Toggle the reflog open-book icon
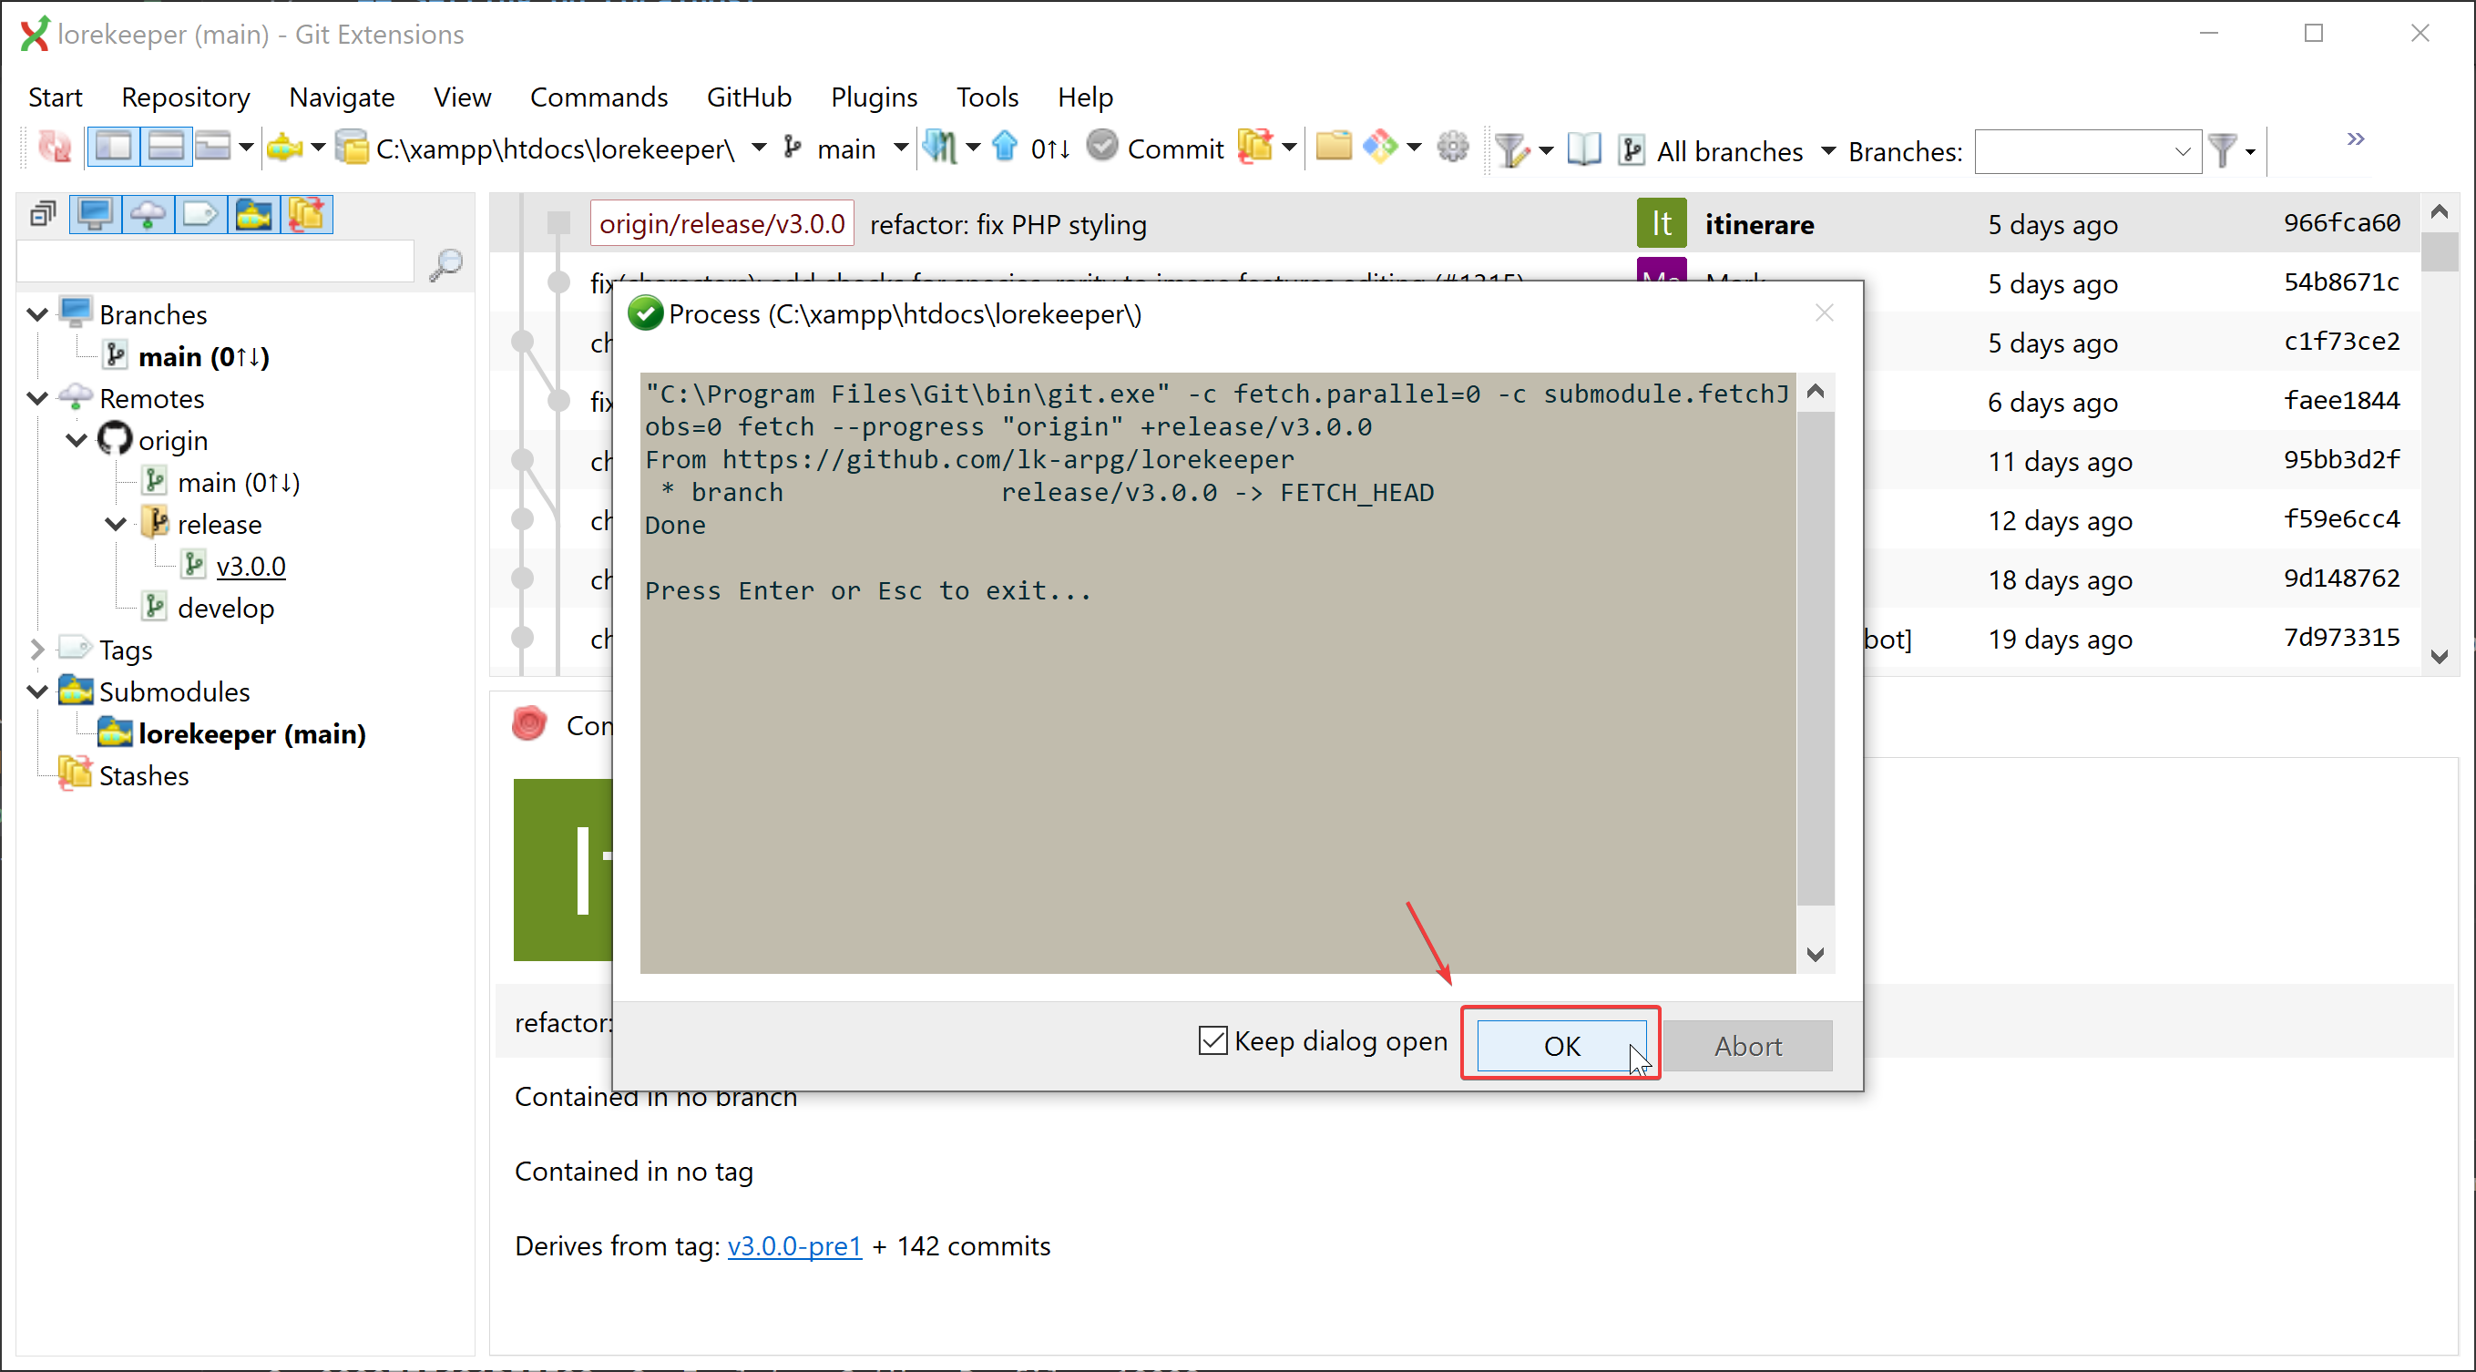This screenshot has height=1372, width=2476. pos(1583,149)
